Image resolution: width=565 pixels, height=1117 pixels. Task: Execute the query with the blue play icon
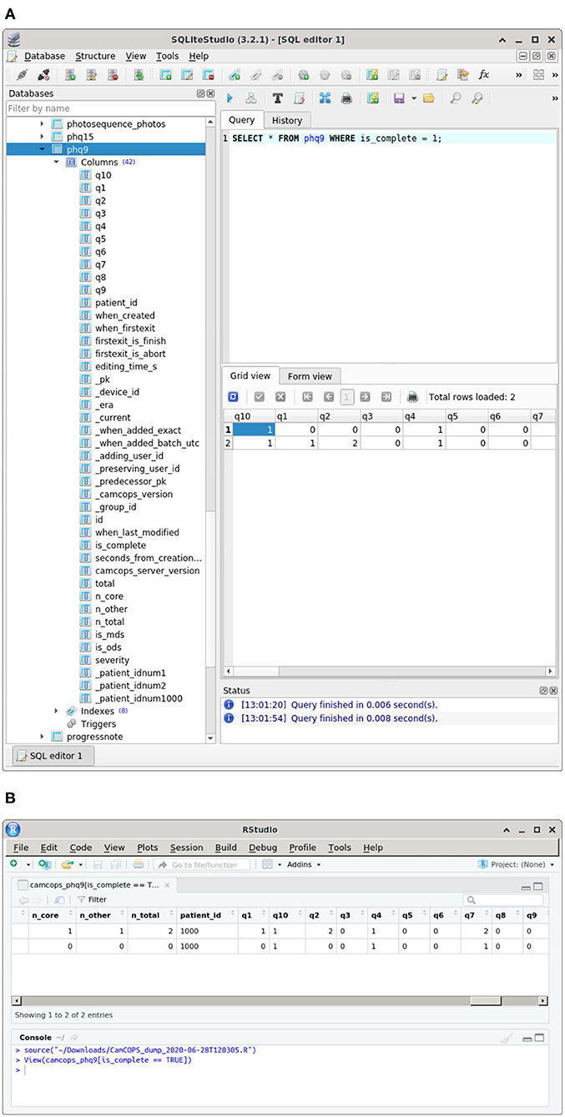pos(230,98)
